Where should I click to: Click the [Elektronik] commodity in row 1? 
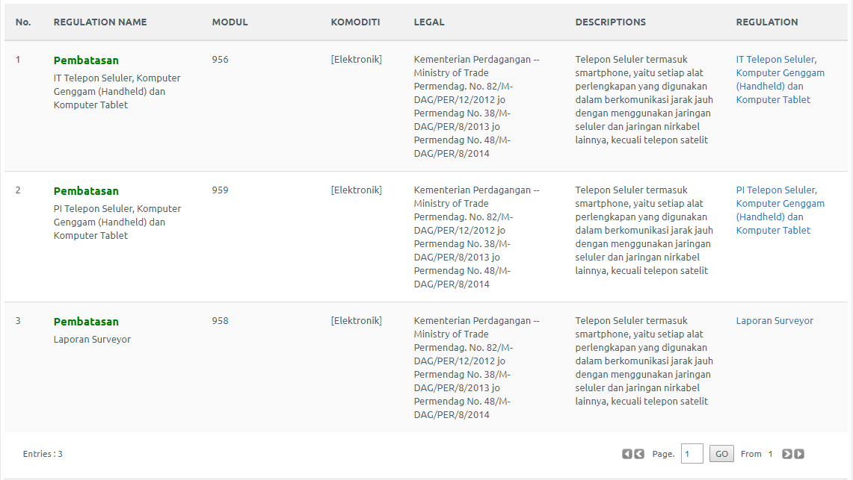coord(356,60)
